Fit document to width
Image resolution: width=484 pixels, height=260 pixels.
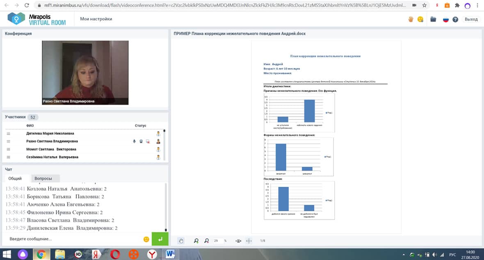point(238,241)
